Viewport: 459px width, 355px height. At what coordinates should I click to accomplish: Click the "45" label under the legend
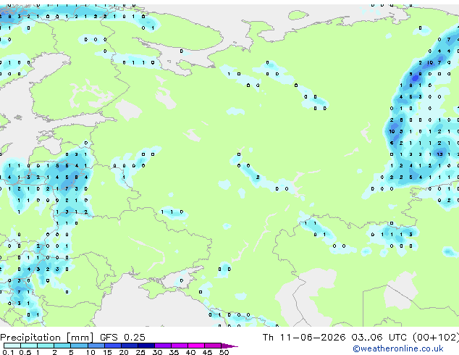pyautogui.click(x=207, y=352)
